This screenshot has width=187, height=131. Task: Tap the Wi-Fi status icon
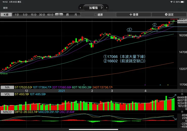click(x=171, y=2)
